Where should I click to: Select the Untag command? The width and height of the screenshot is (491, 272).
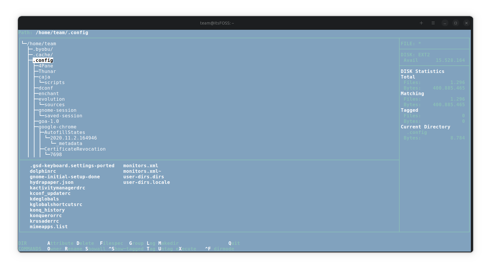coord(165,249)
